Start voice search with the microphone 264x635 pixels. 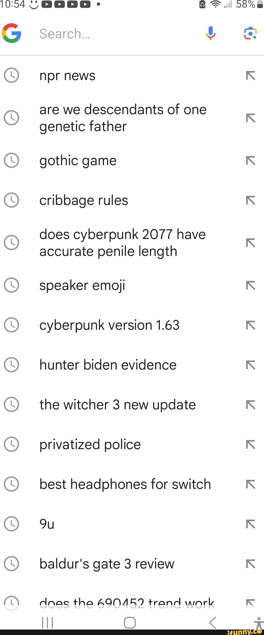pos(210,33)
